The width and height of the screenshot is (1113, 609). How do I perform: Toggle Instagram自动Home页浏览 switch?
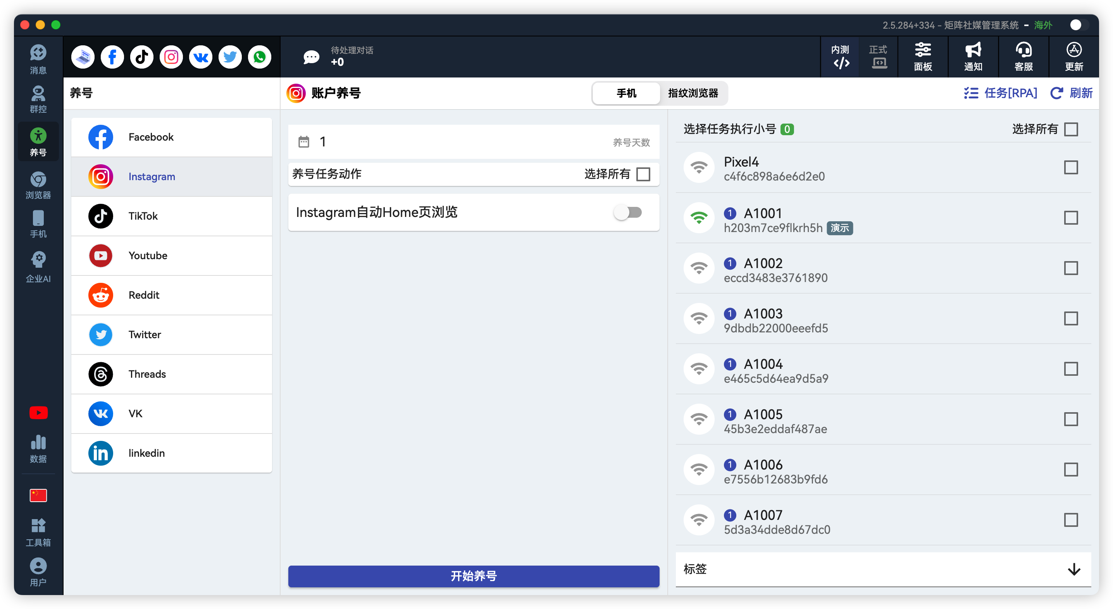[628, 212]
